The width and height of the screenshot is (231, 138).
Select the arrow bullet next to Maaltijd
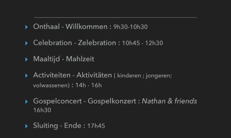click(27, 60)
